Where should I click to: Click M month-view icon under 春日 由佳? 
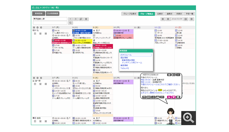pyautogui.click(x=46, y=121)
